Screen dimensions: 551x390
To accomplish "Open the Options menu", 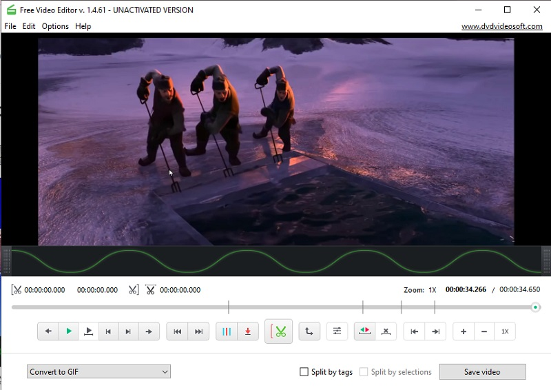I will point(55,26).
